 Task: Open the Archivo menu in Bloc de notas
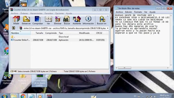coord(119,12)
